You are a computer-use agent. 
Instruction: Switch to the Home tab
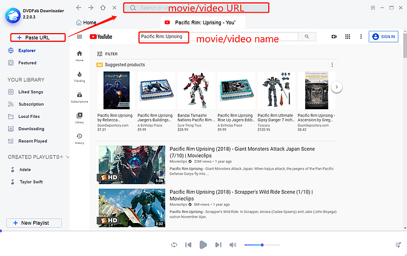(x=86, y=23)
